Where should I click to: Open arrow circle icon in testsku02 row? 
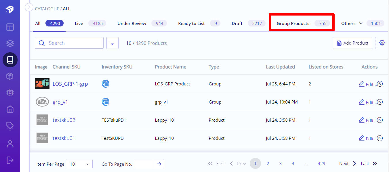point(380,120)
